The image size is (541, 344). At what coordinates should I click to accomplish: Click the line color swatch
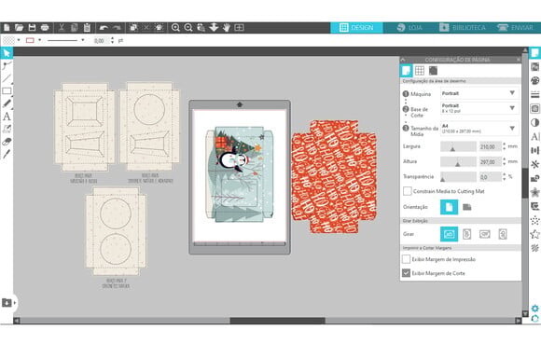(30, 40)
